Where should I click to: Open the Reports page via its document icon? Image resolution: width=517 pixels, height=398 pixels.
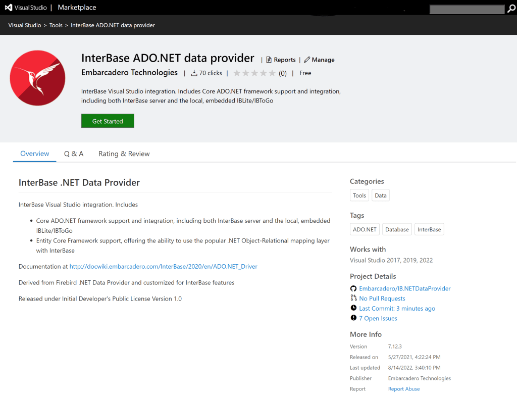pos(270,60)
